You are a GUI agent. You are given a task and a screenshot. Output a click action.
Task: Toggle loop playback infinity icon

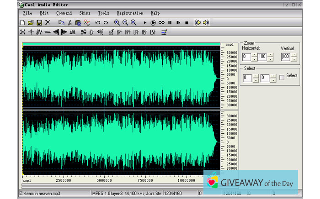[161, 22]
